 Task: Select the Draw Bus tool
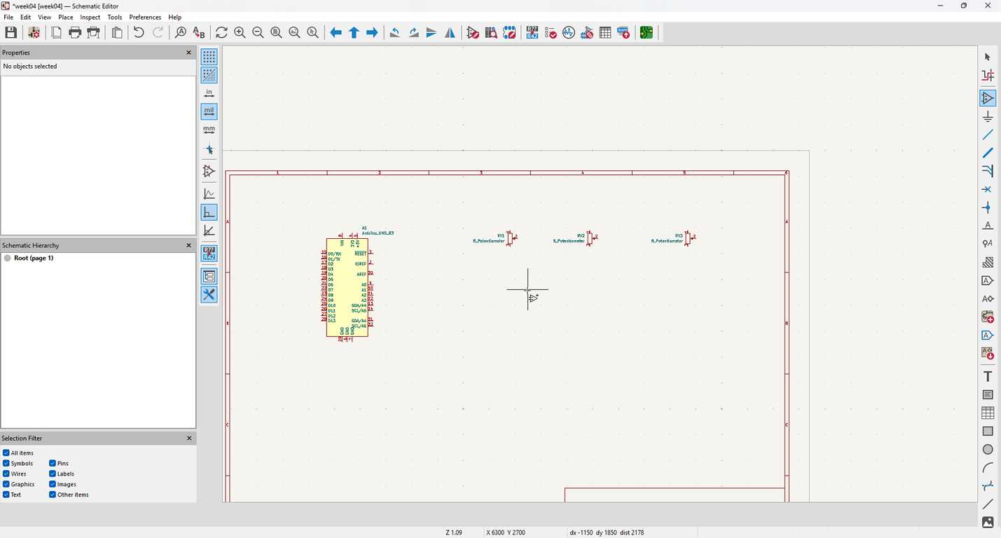coord(988,153)
